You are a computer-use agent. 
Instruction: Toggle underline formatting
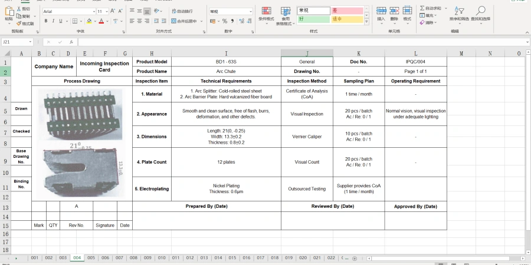click(x=61, y=21)
